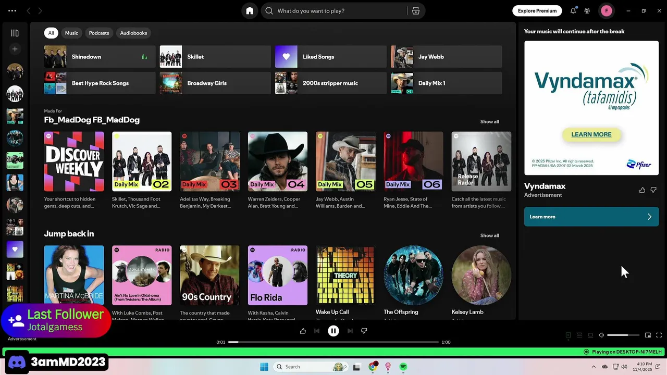667x375 pixels.
Task: Open 2000s stripper music tile
Action: tap(331, 83)
